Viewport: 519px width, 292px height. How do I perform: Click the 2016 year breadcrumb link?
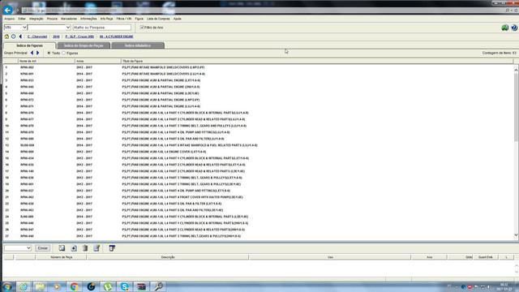pos(56,36)
